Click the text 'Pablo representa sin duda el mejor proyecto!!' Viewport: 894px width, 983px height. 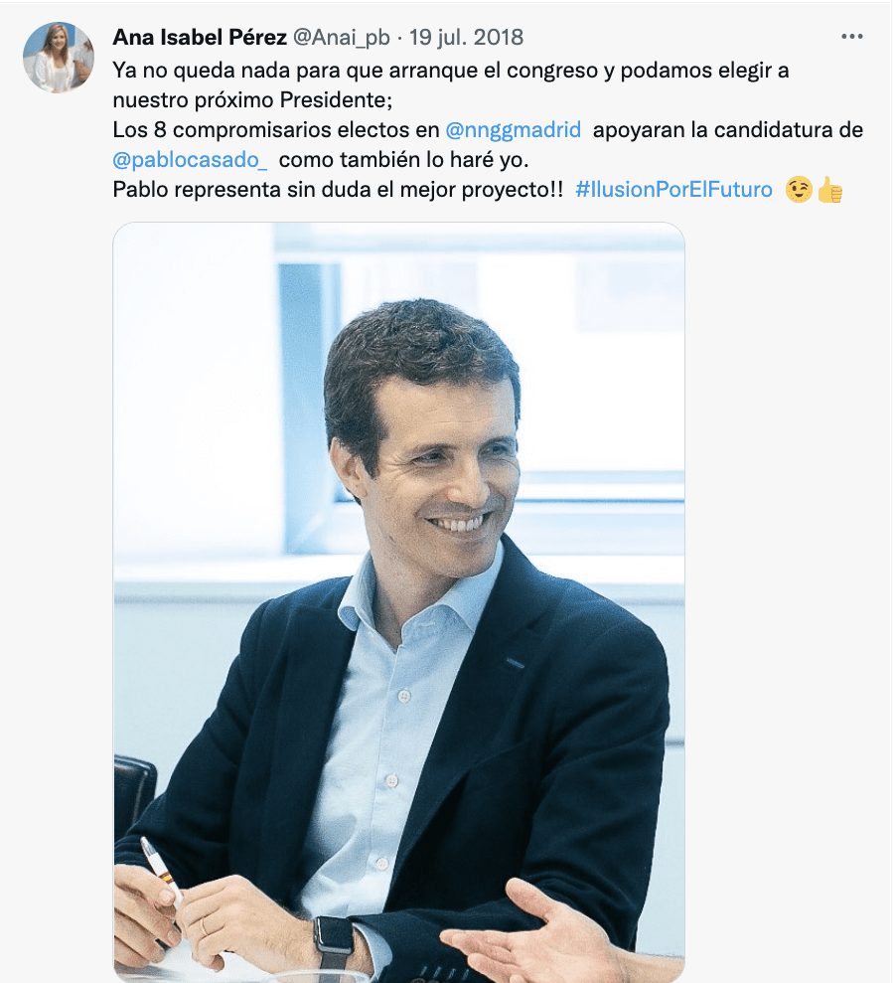(338, 189)
